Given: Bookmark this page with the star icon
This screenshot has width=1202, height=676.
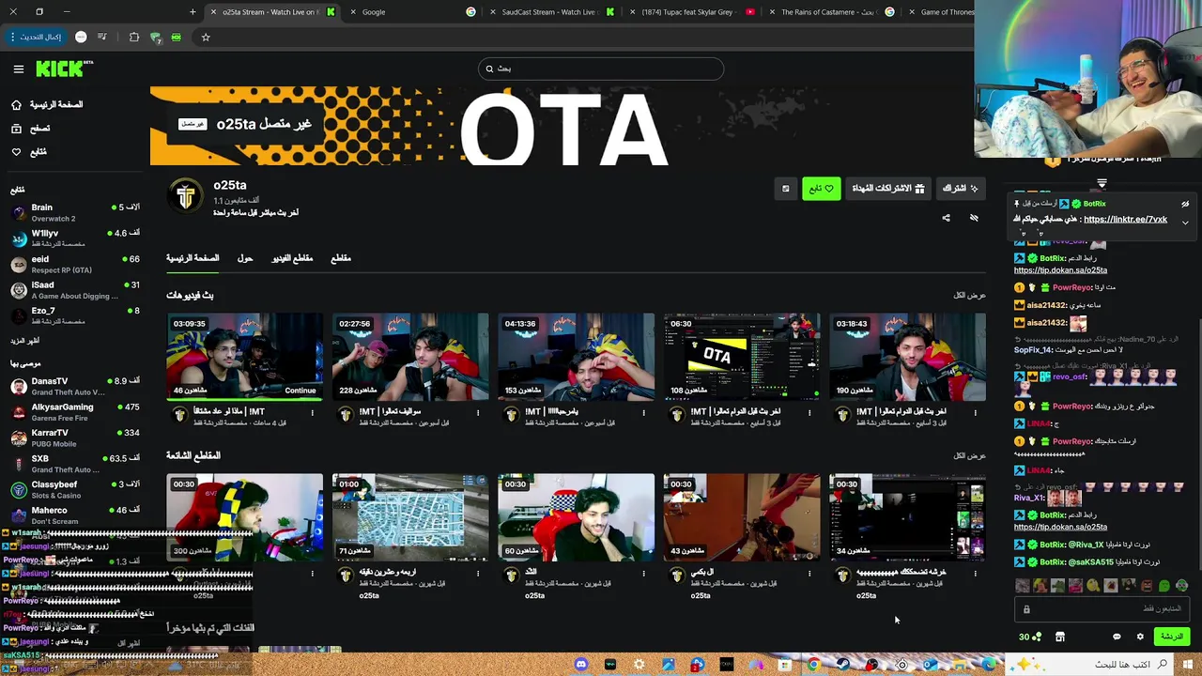Looking at the screenshot, I should point(206,37).
